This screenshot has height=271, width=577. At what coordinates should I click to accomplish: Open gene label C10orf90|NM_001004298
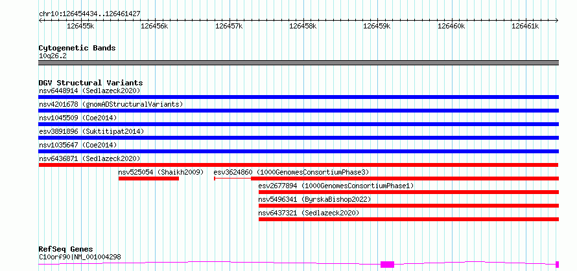80,257
